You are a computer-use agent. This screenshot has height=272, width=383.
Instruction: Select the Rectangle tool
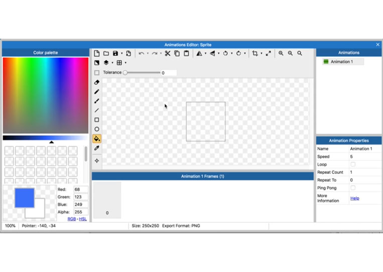point(97,120)
